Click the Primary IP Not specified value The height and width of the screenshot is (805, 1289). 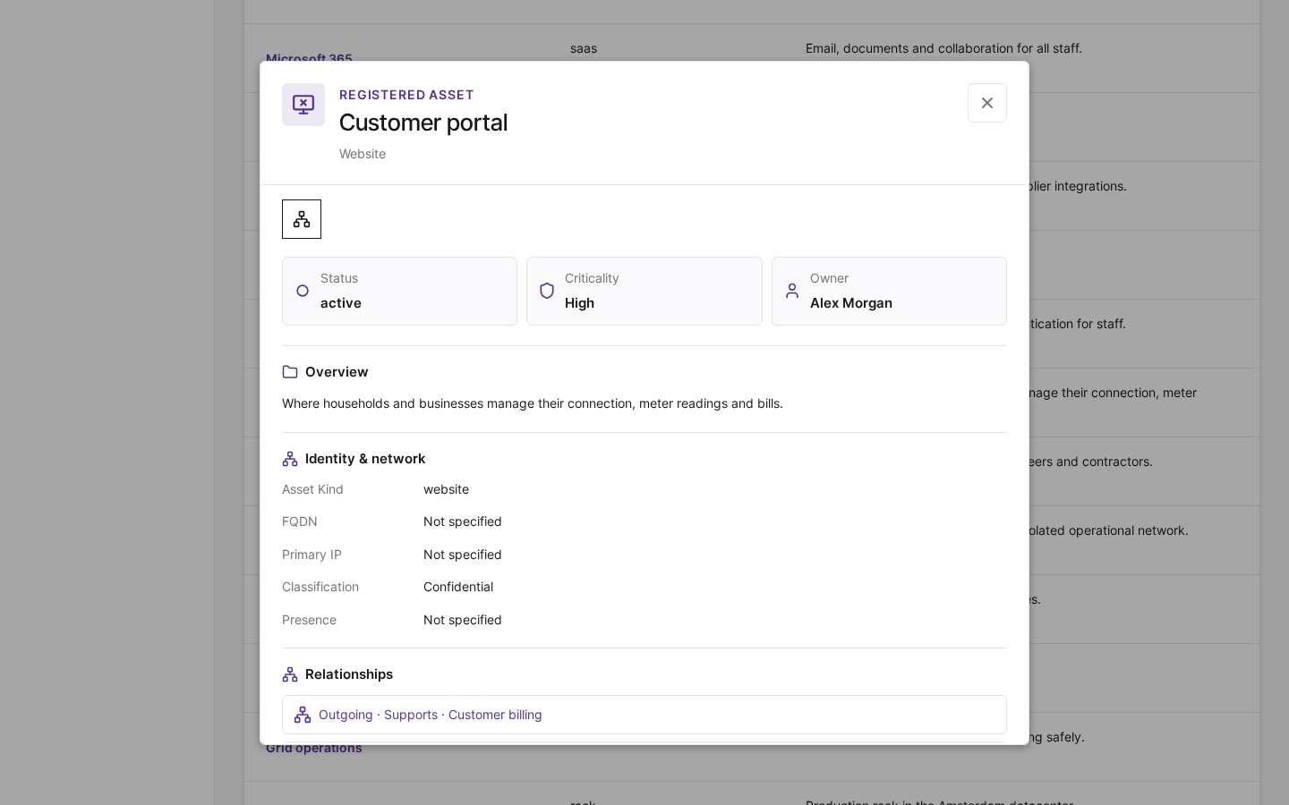463,555
